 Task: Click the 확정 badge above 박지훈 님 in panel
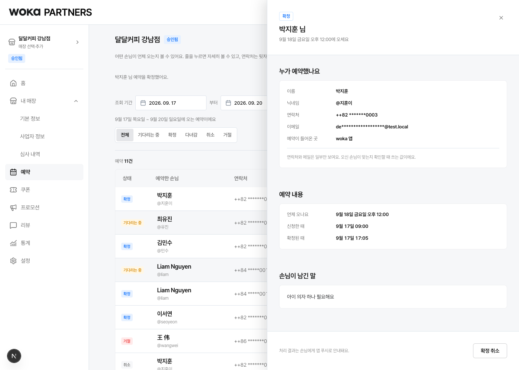(286, 16)
